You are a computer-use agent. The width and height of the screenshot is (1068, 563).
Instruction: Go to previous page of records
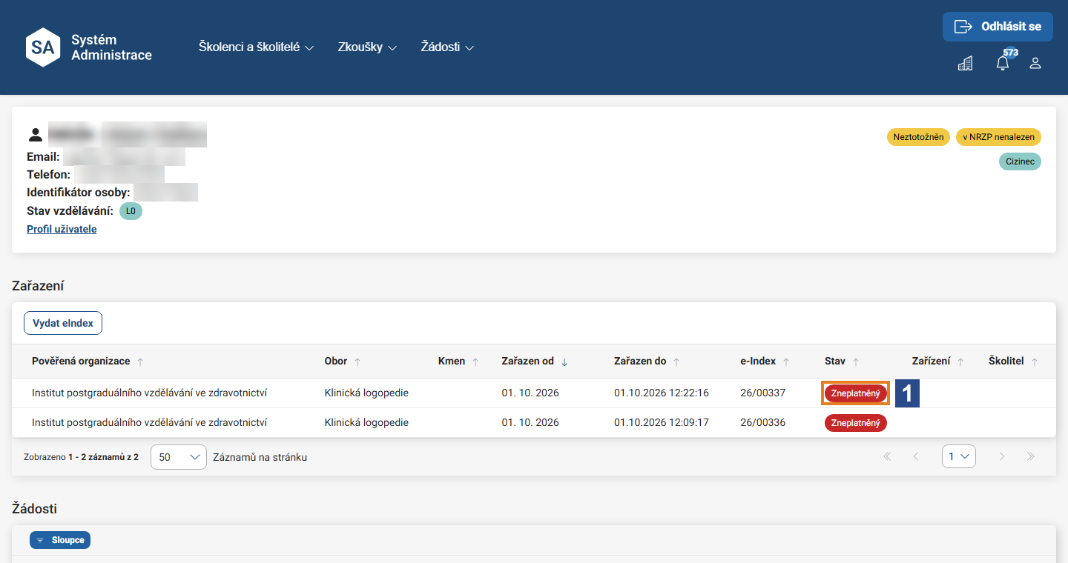pyautogui.click(x=916, y=457)
